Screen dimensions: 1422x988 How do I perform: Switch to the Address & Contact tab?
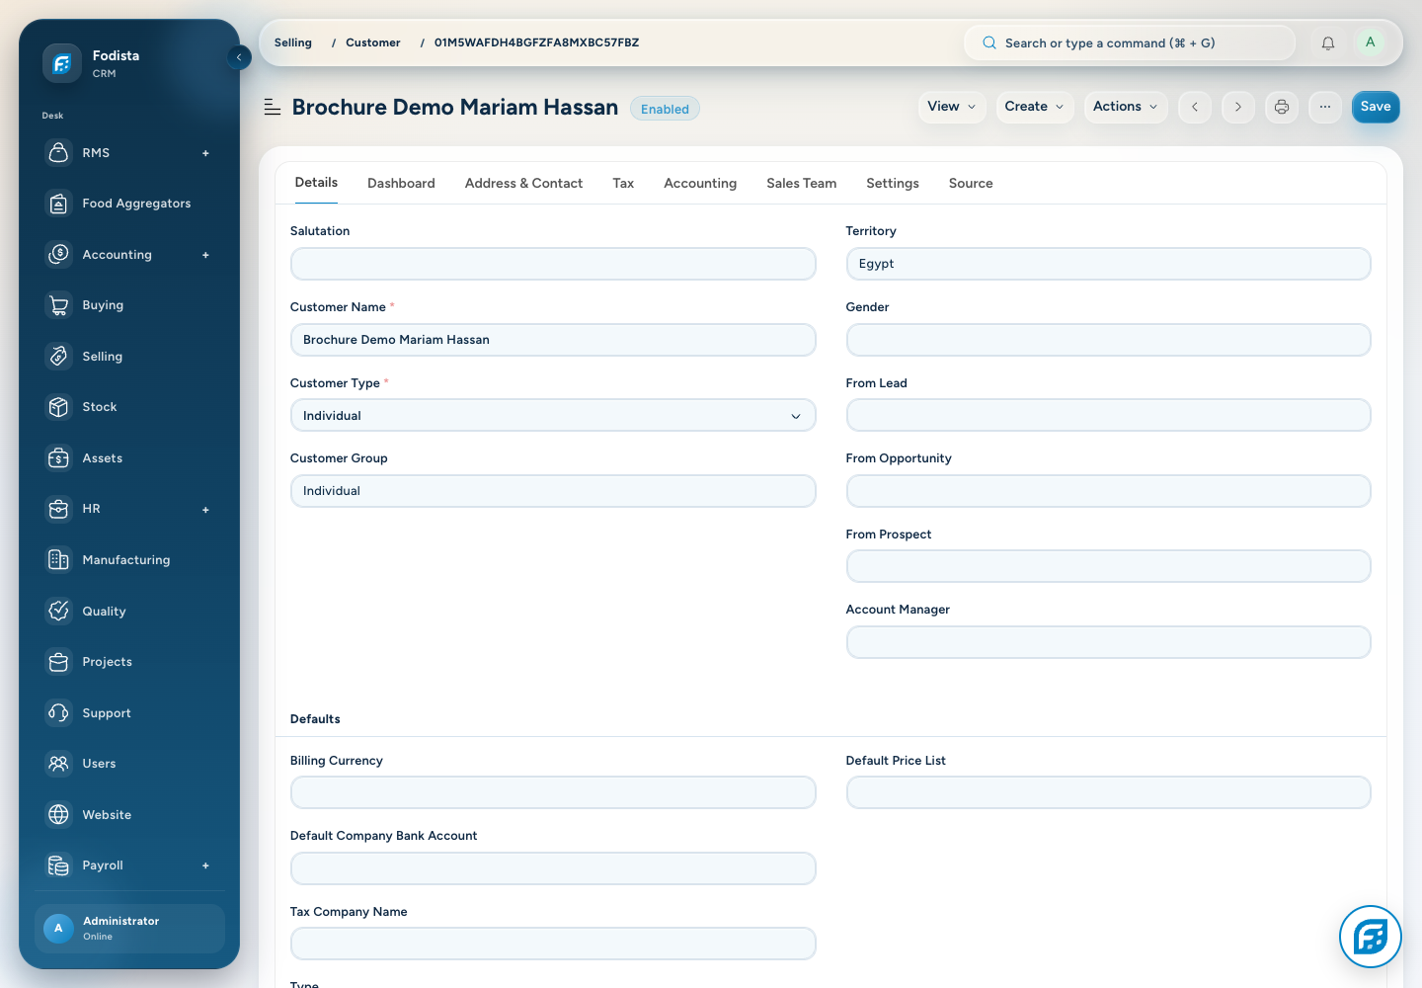pyautogui.click(x=523, y=183)
